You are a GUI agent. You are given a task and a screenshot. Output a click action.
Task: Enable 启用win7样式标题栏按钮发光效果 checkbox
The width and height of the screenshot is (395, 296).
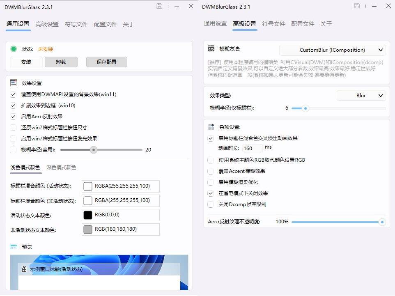click(13, 139)
